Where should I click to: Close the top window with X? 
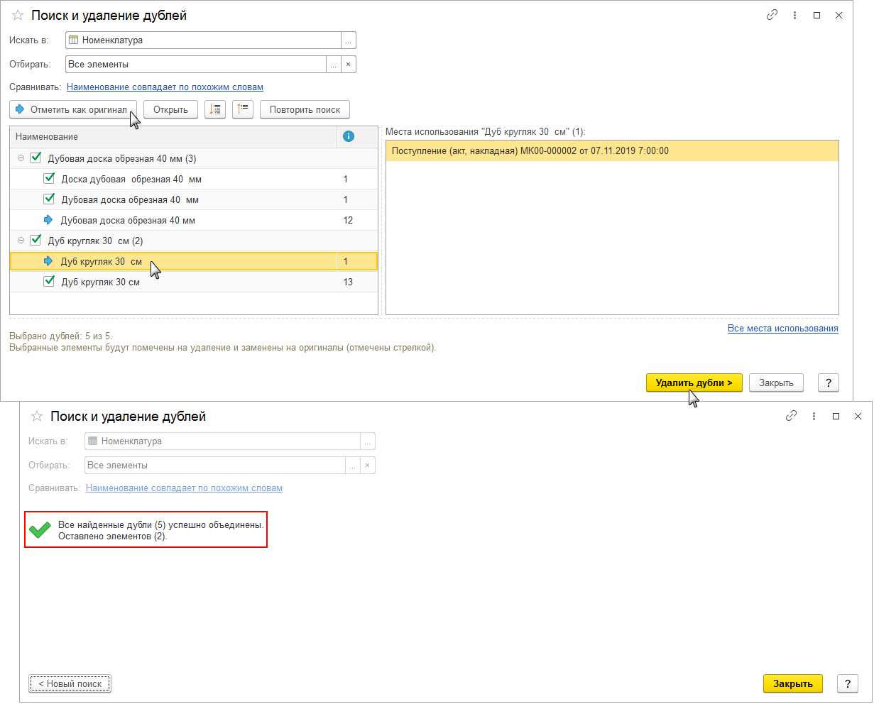(x=839, y=15)
